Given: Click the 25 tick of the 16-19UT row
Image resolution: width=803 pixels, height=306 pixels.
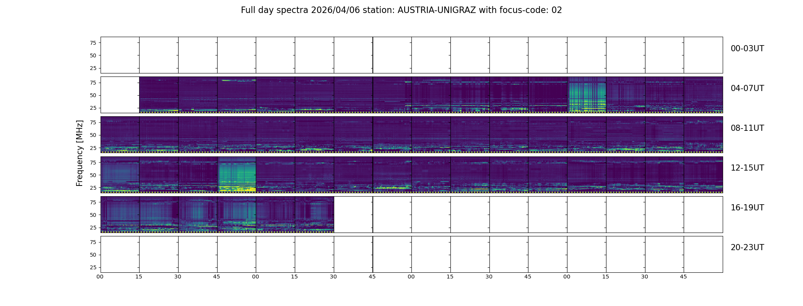Looking at the screenshot, I should [93, 228].
